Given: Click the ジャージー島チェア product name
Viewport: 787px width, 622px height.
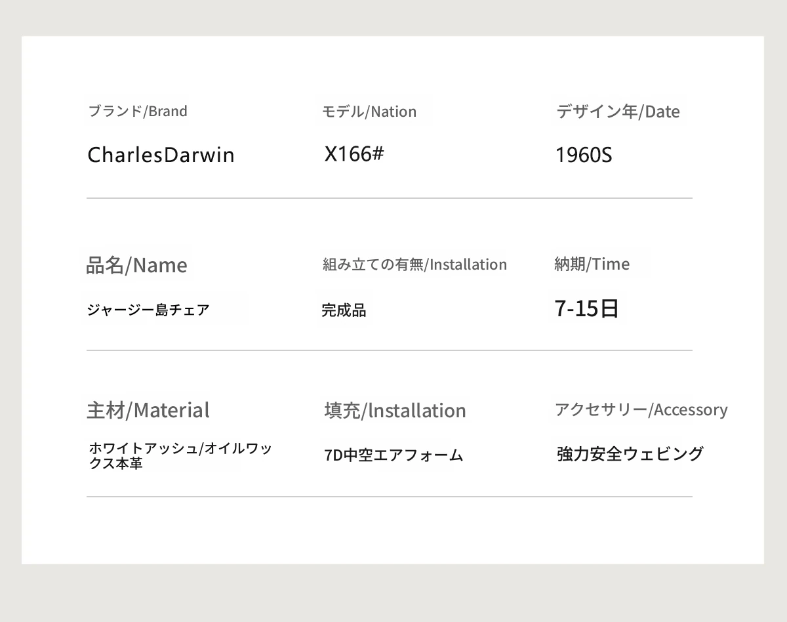Looking at the screenshot, I should [148, 310].
